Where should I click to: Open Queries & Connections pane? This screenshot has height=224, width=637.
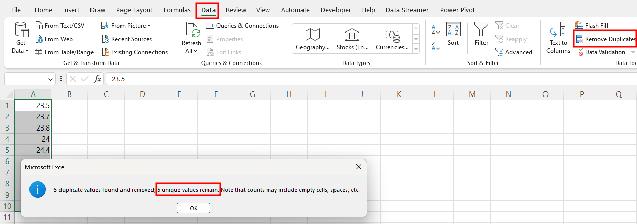pos(242,25)
